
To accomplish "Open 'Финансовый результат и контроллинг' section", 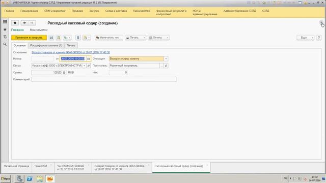I will point(171,12).
